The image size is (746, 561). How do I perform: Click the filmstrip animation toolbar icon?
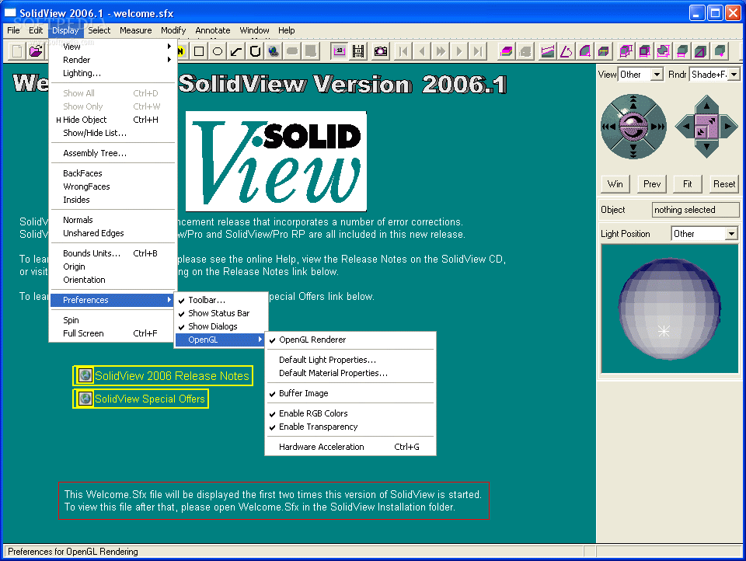point(358,51)
